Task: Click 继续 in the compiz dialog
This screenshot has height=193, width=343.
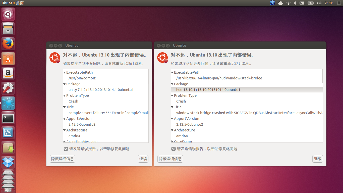Action: 143,159
